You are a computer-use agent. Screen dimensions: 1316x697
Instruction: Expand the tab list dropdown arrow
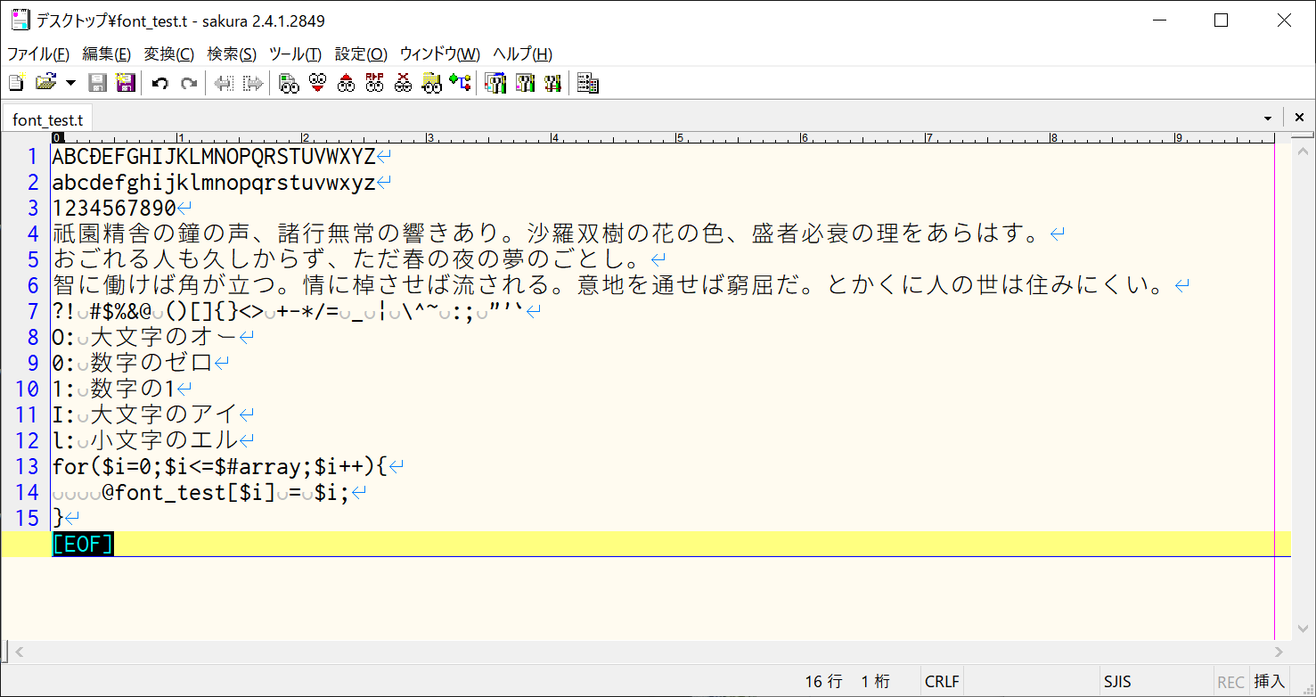[1267, 118]
